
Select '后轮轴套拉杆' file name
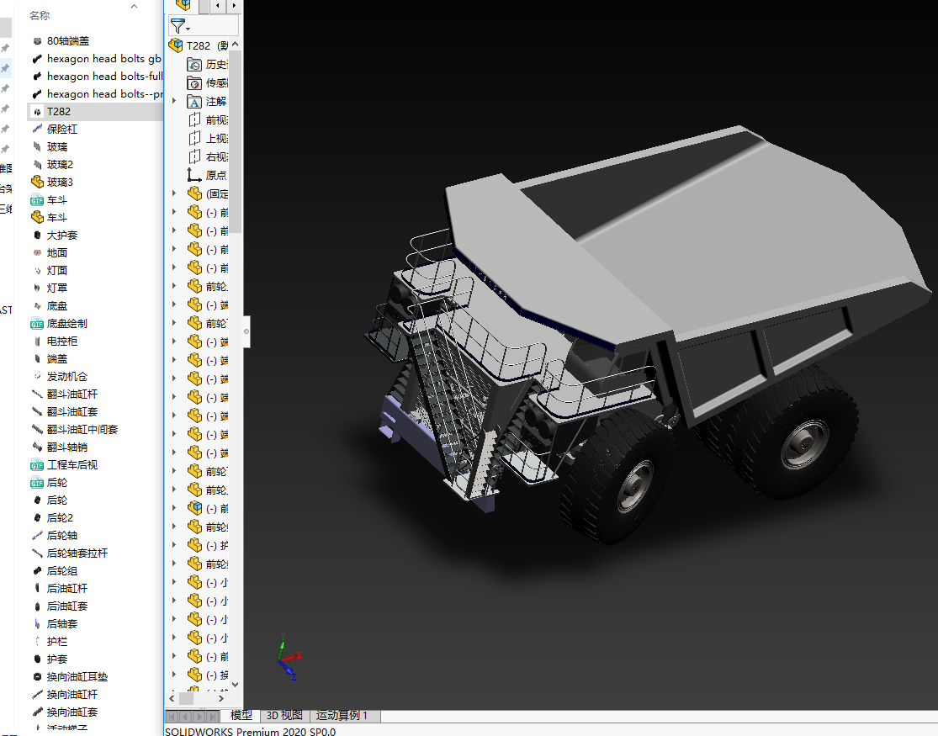click(77, 553)
